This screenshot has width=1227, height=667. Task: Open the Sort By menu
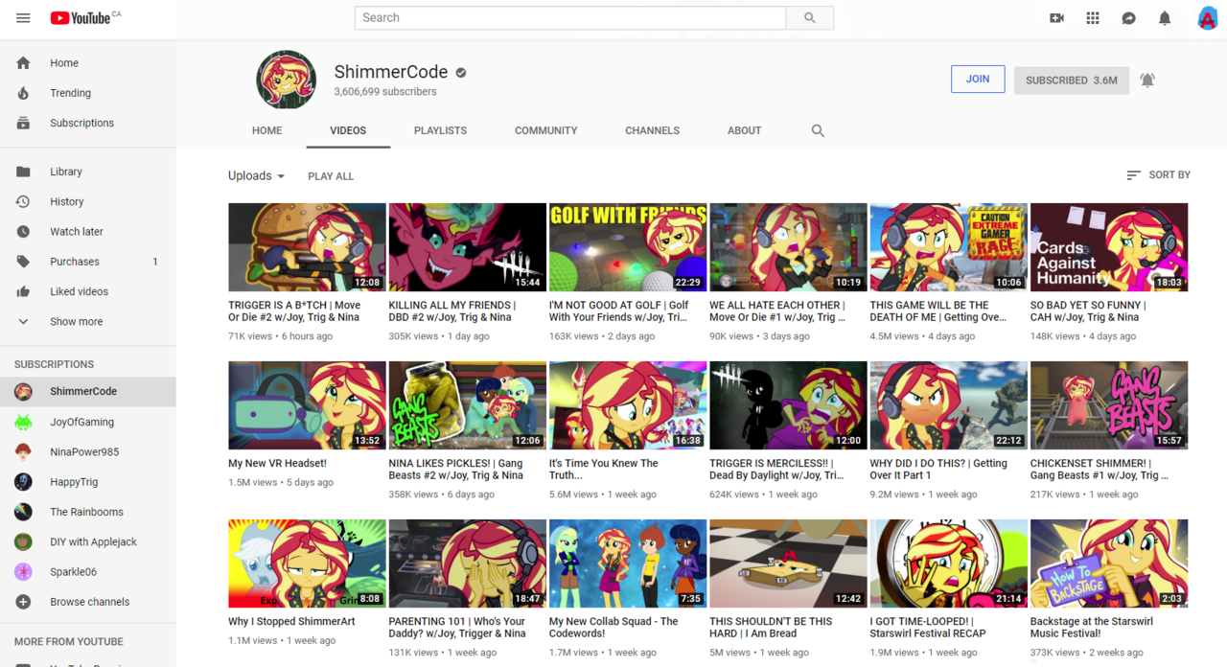[x=1158, y=175]
